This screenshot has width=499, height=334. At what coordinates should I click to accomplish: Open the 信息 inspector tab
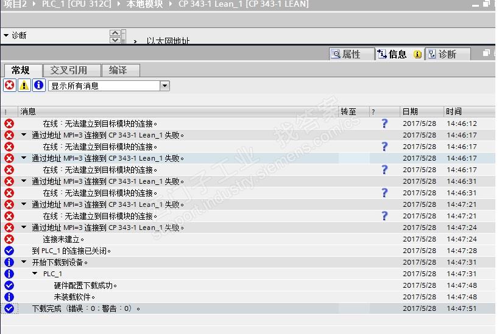[400, 54]
